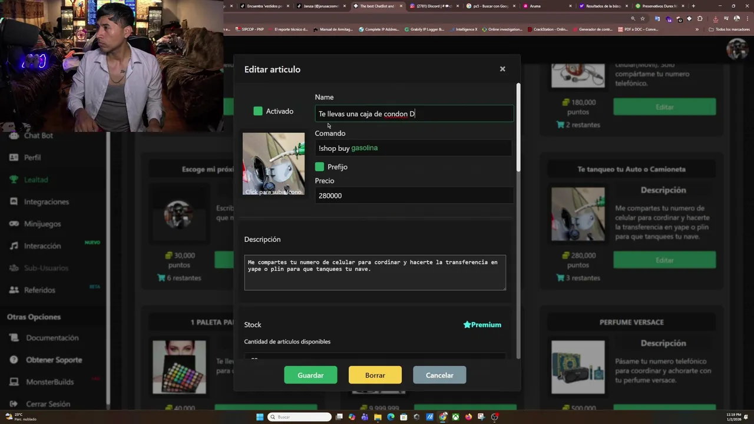Screen dimensions: 754x424
Task: Open Firefox from the taskbar
Action: pyautogui.click(x=468, y=417)
